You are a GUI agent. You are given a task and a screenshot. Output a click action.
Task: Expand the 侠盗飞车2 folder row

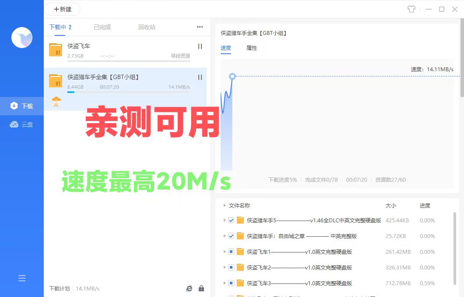tap(224, 267)
